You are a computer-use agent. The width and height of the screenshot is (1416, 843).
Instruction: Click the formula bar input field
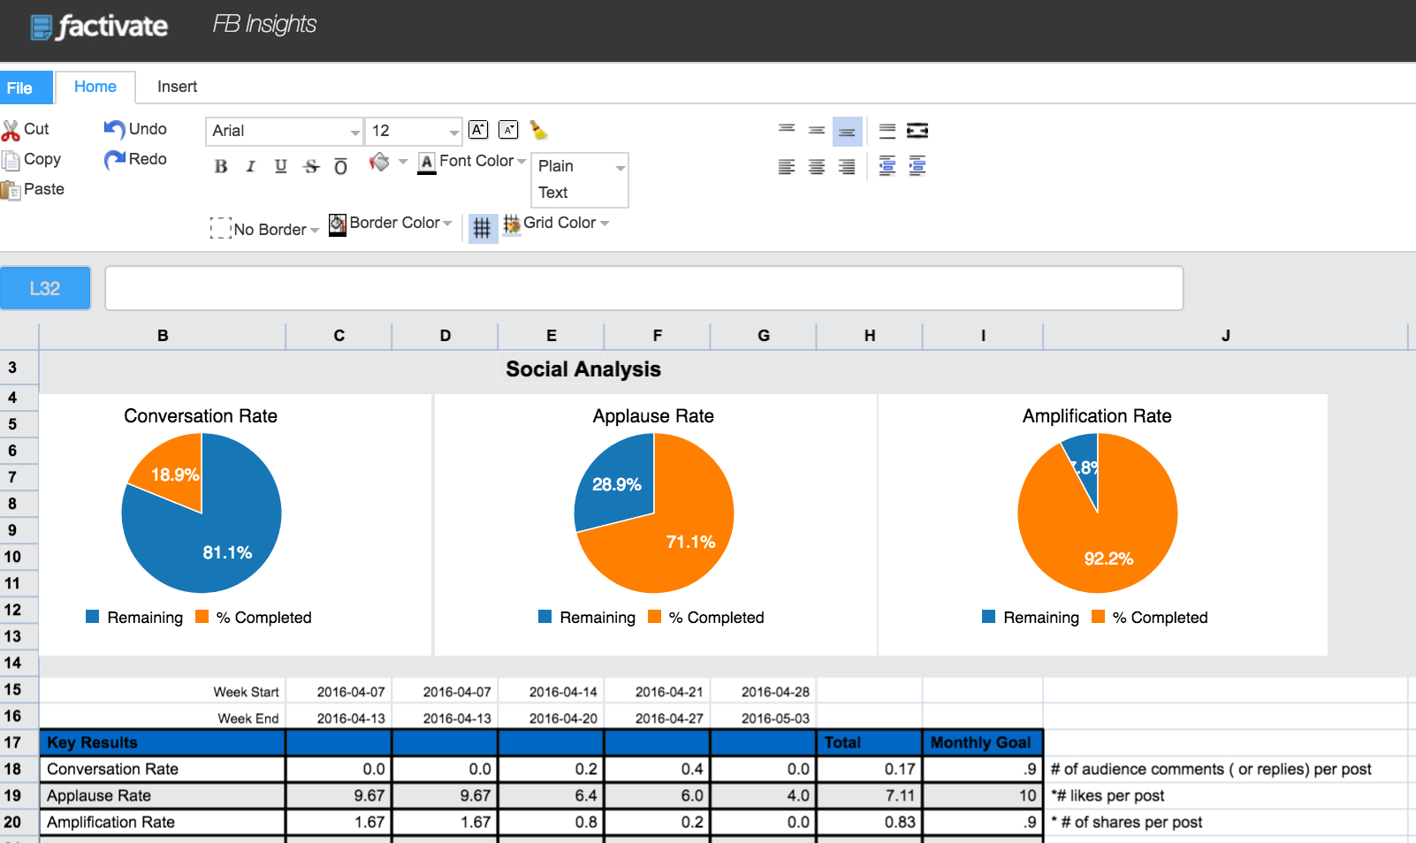tap(643, 288)
